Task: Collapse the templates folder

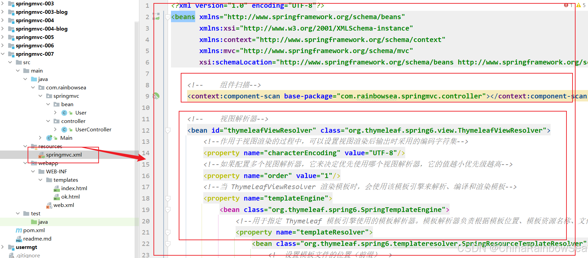Action: [x=41, y=180]
